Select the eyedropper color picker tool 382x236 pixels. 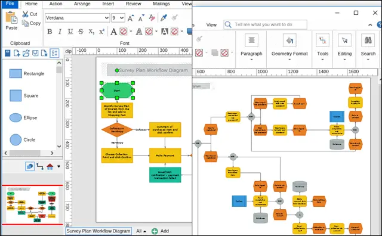[x=164, y=17]
